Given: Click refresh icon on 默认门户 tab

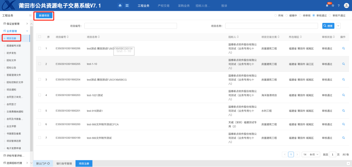Looking at the screenshot, I should point(48,163).
